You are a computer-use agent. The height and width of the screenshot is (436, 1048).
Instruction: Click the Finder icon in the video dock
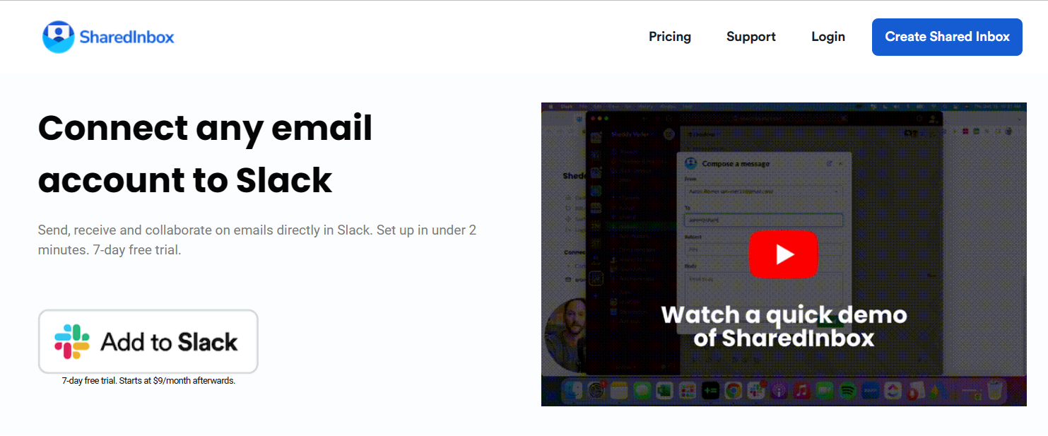tap(574, 390)
